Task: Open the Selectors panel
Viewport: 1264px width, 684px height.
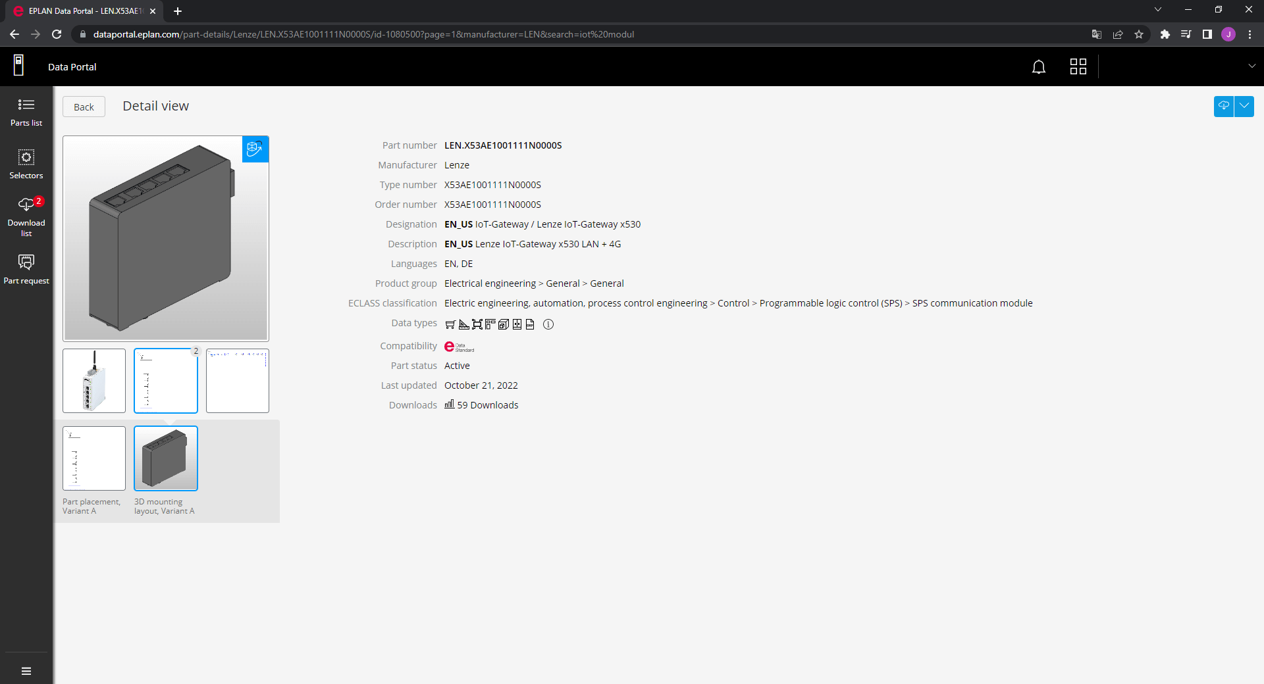Action: point(26,164)
